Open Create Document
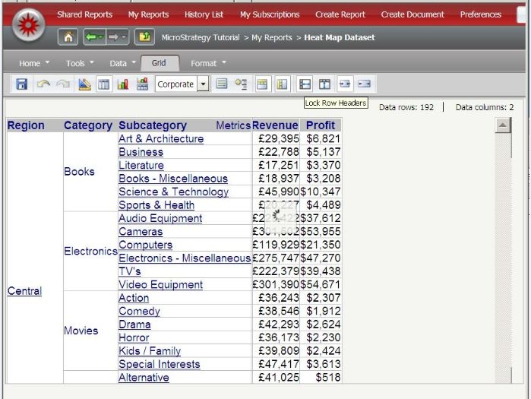The height and width of the screenshot is (399, 531). (412, 14)
